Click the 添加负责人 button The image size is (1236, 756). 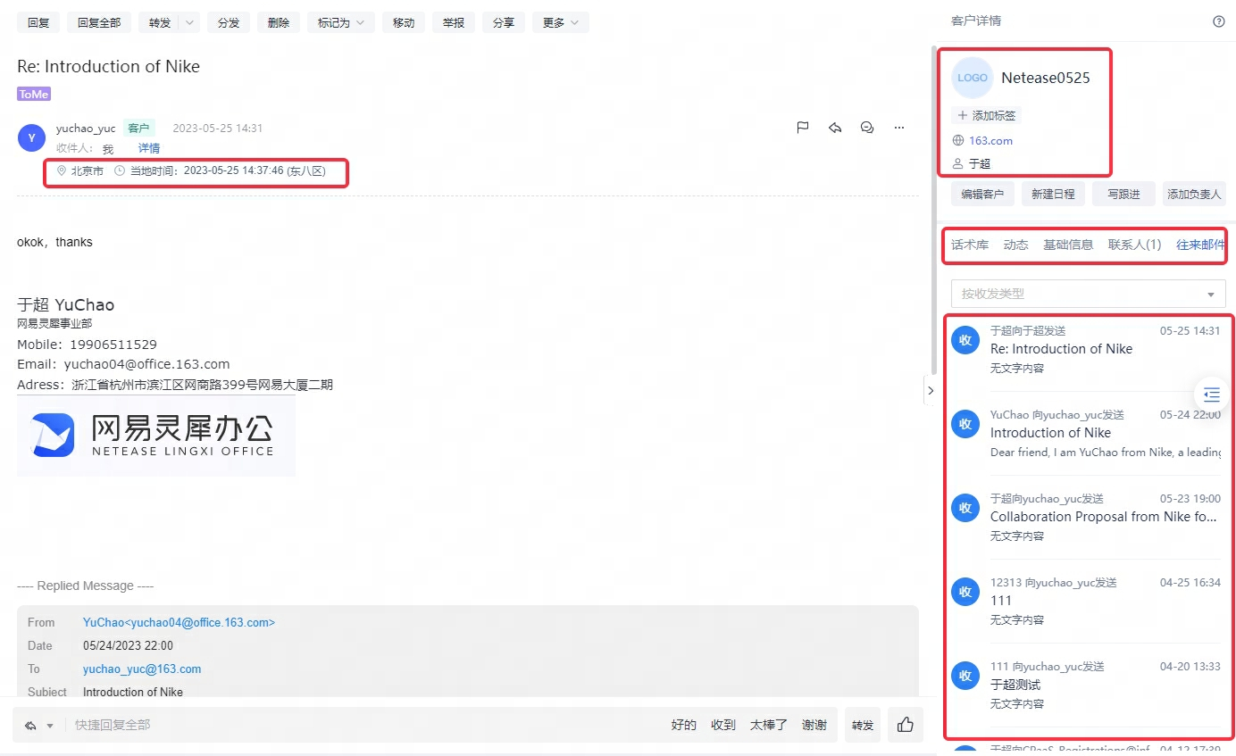(x=1194, y=194)
